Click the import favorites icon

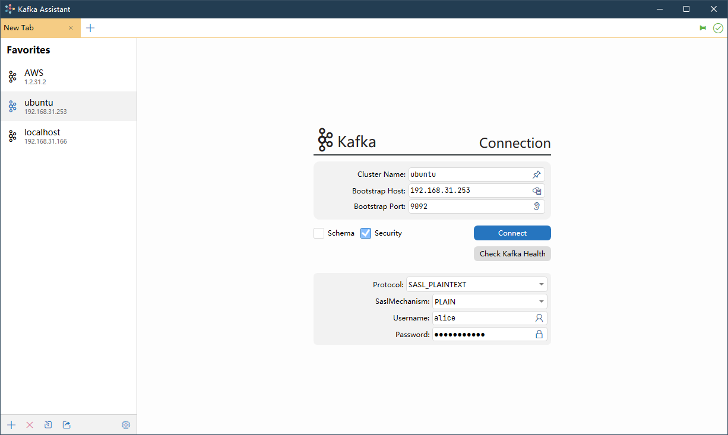tap(48, 425)
